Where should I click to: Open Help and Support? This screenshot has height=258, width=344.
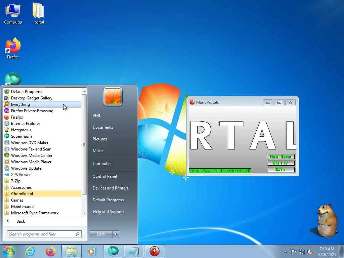click(108, 212)
